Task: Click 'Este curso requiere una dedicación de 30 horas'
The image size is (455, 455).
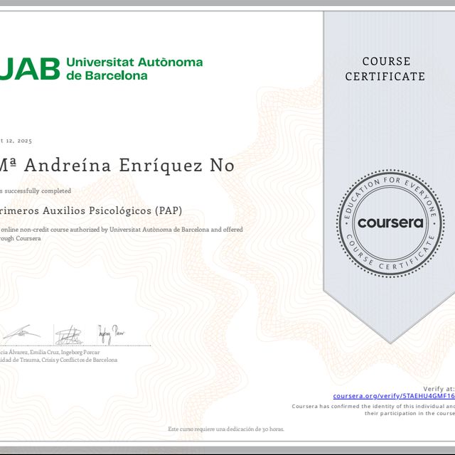Action: coord(226,429)
